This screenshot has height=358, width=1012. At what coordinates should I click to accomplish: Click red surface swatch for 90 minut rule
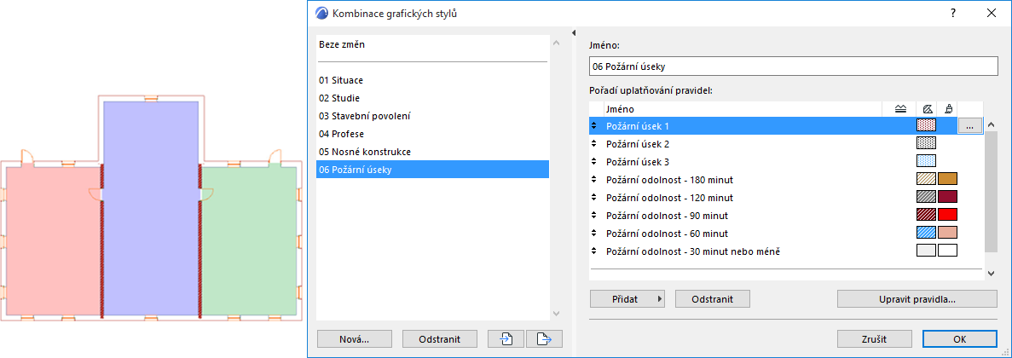point(947,216)
